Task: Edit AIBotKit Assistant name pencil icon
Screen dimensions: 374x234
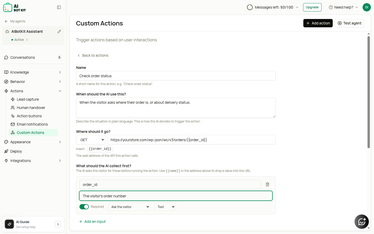Action: [x=59, y=31]
